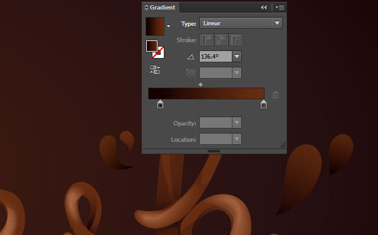Select the dark left gradient color stop

pos(160,105)
